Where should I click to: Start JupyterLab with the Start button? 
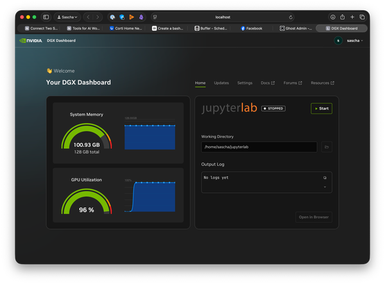click(x=321, y=108)
